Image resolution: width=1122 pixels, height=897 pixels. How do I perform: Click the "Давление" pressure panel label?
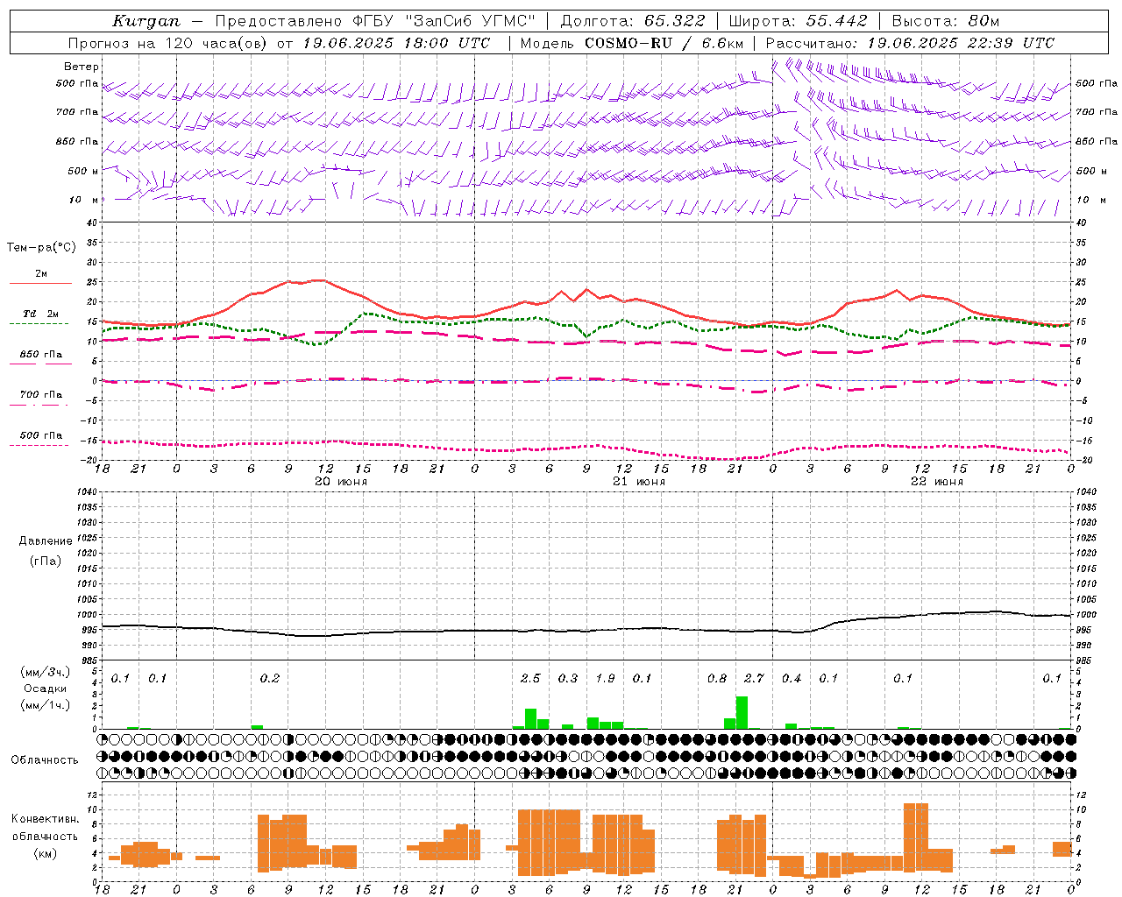(x=46, y=541)
